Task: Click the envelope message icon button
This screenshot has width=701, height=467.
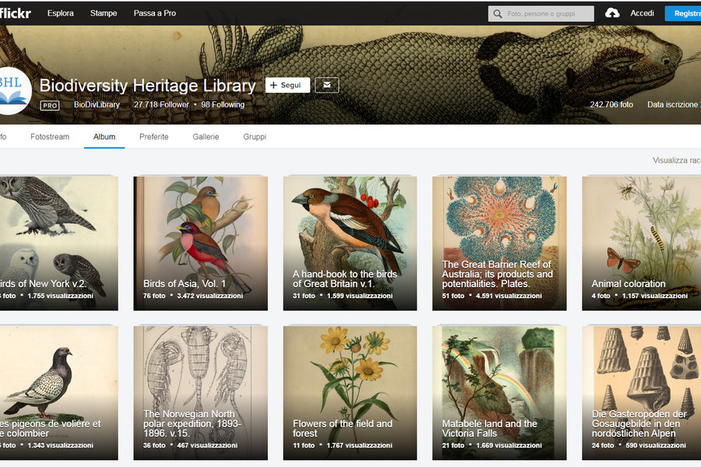Action: [x=327, y=85]
